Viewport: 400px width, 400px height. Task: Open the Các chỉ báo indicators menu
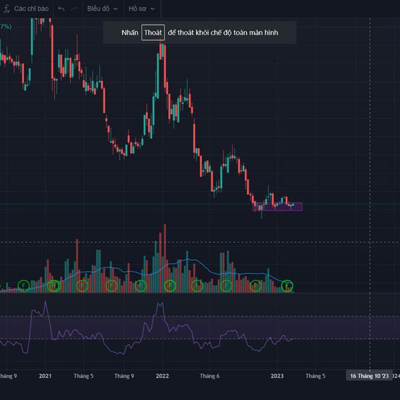(x=26, y=9)
